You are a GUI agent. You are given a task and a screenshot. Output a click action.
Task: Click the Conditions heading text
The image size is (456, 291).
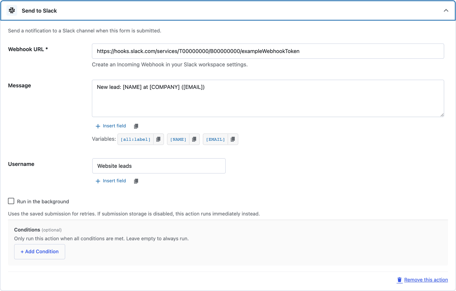(27, 230)
